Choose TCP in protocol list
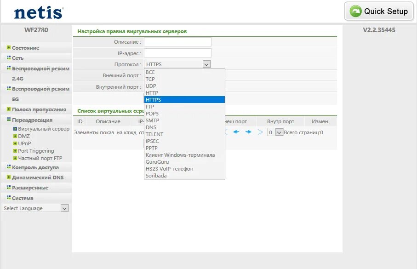The height and width of the screenshot is (269, 417). click(x=184, y=79)
